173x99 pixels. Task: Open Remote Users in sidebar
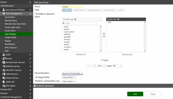click(x=11, y=20)
